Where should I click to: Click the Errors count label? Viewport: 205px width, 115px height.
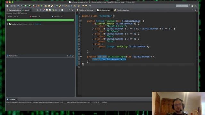click(x=35, y=17)
